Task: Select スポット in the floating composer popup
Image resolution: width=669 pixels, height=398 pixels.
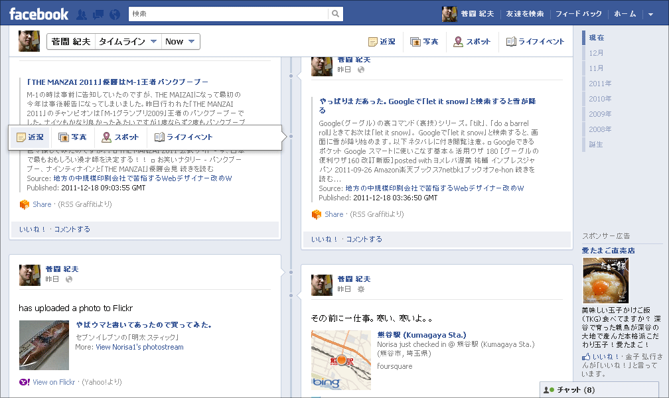Action: pos(120,137)
